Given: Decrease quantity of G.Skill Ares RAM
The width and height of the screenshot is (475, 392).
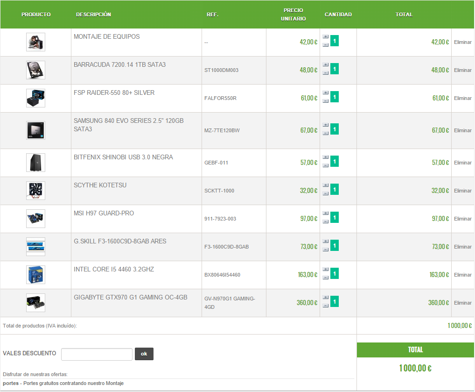Looking at the screenshot, I should pos(325,249).
